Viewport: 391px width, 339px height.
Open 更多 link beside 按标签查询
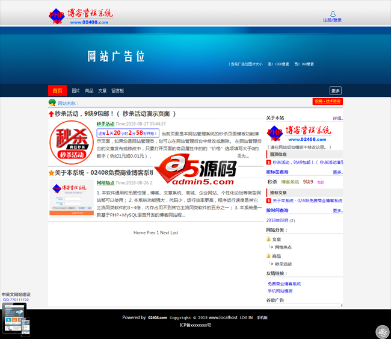coord(338,172)
